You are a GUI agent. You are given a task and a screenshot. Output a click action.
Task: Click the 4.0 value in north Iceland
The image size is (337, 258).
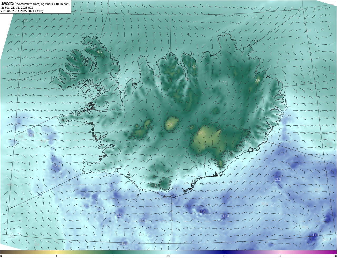tap(194, 67)
